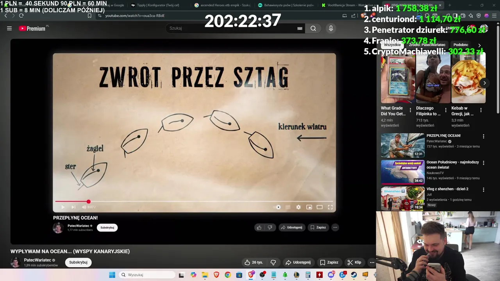Play the embedded video
Screen dimensions: 500x281
(63, 207)
